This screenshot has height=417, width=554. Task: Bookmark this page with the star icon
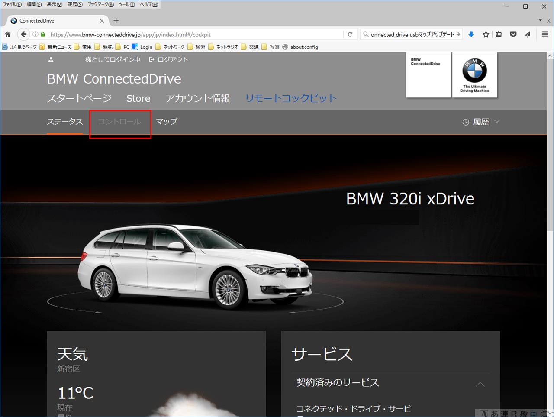[486, 34]
